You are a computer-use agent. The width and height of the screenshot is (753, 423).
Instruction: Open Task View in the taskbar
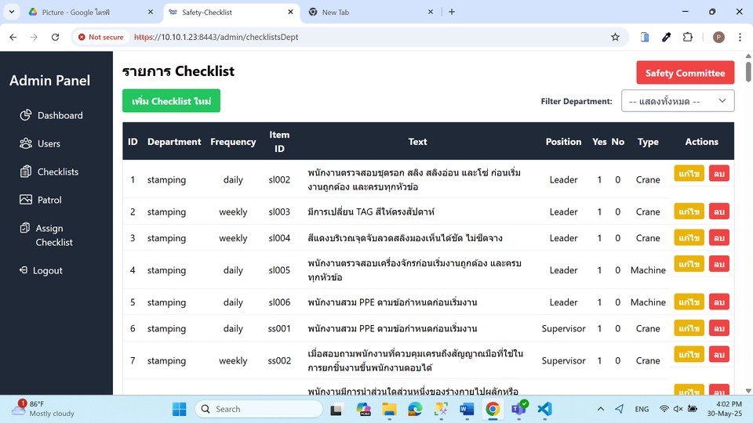336,409
